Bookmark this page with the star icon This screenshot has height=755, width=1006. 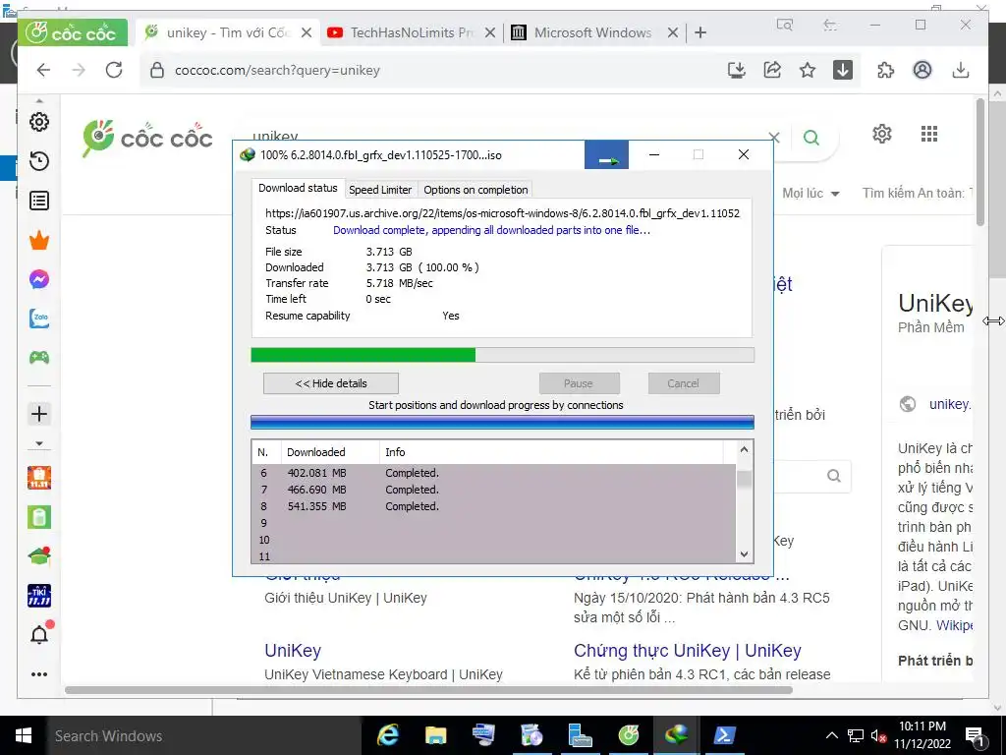pyautogui.click(x=808, y=70)
